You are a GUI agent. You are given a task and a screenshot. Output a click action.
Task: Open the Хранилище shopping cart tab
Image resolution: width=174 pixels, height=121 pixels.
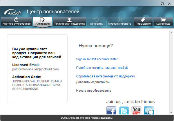coord(162,21)
